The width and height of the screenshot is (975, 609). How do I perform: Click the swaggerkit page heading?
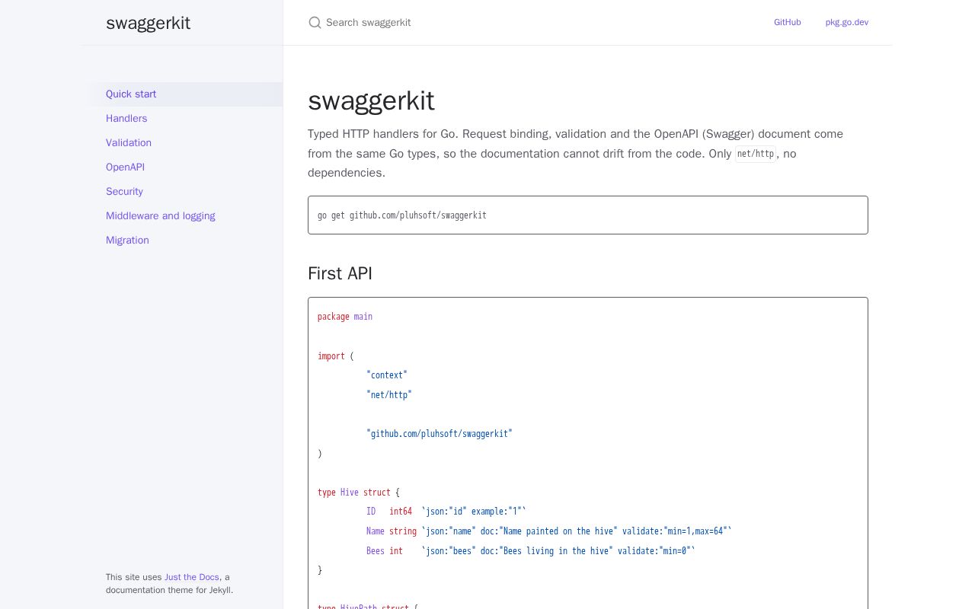pyautogui.click(x=371, y=100)
